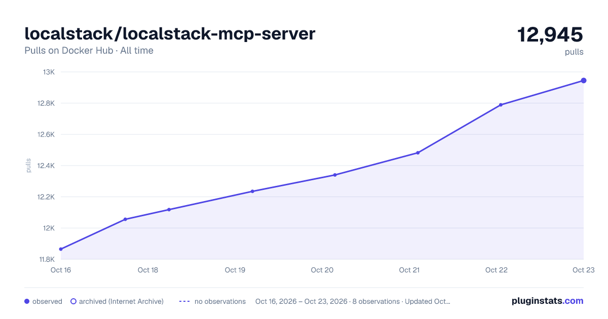Screen dimensions: 608x319
Task: Click the localstack/localstack-mcp-server chart title
Action: click(170, 34)
